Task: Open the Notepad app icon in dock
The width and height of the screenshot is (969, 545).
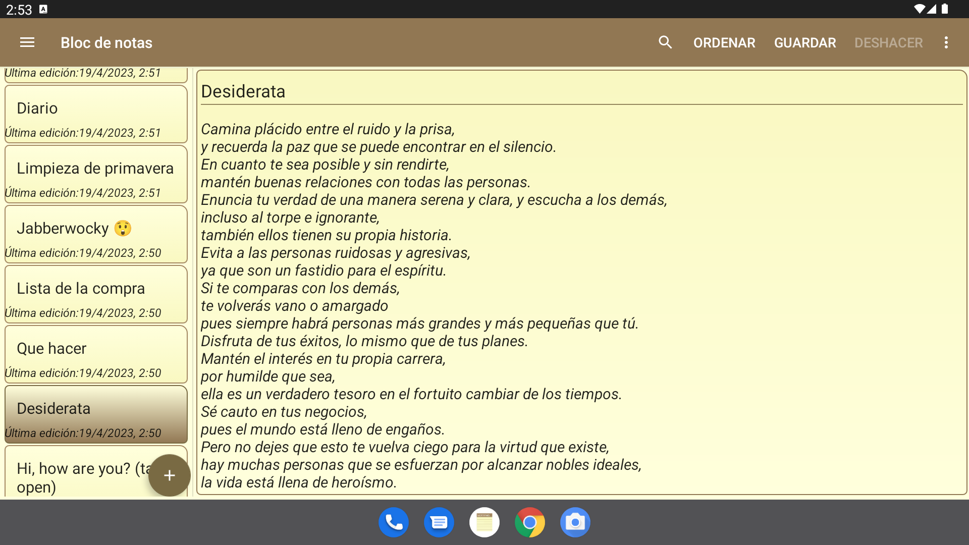Action: click(484, 522)
